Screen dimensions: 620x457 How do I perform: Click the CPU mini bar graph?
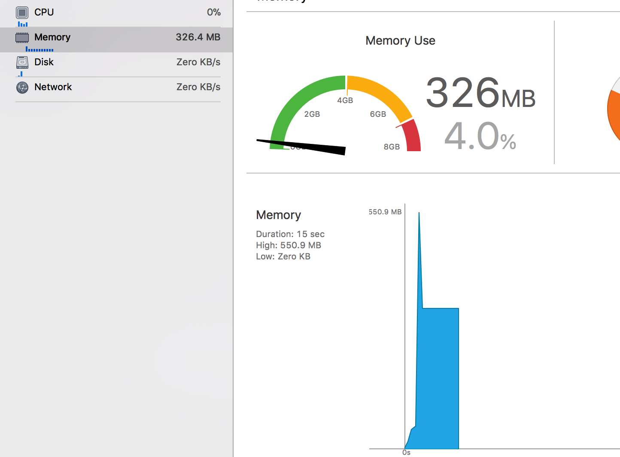23,24
